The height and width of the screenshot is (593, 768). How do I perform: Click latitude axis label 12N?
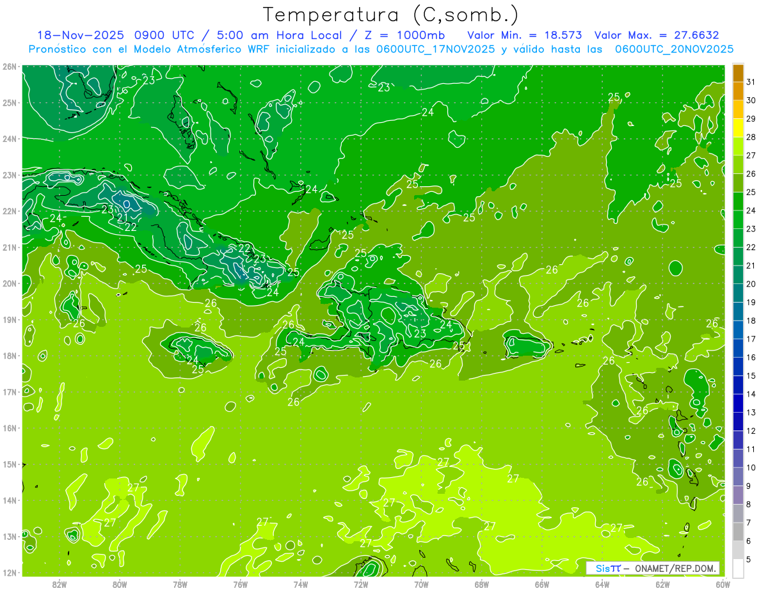point(10,573)
